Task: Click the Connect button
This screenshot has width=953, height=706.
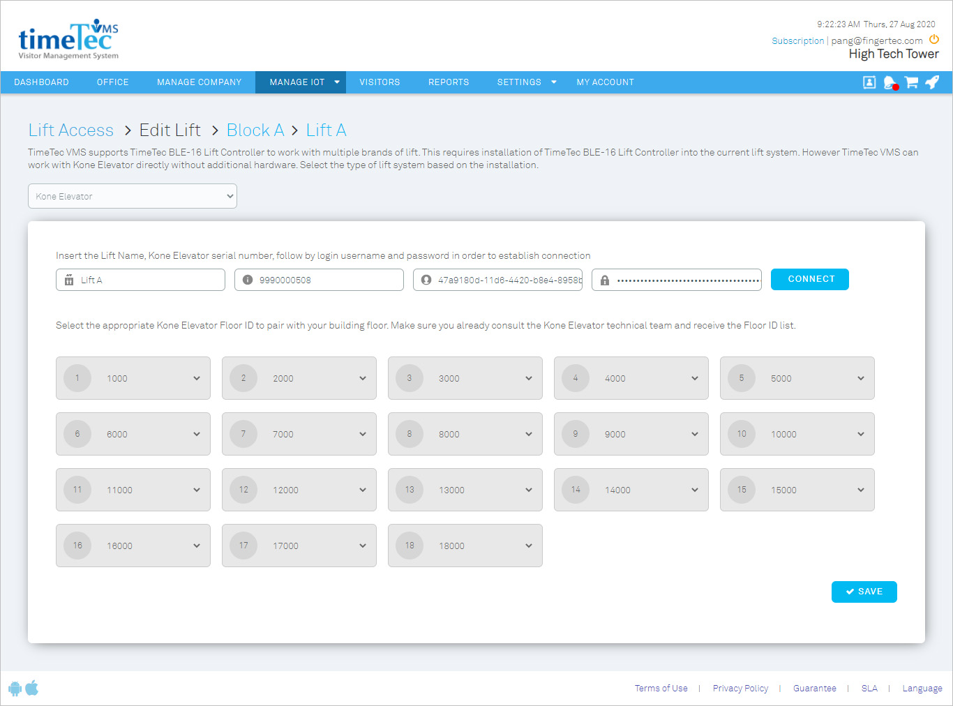Action: tap(810, 279)
